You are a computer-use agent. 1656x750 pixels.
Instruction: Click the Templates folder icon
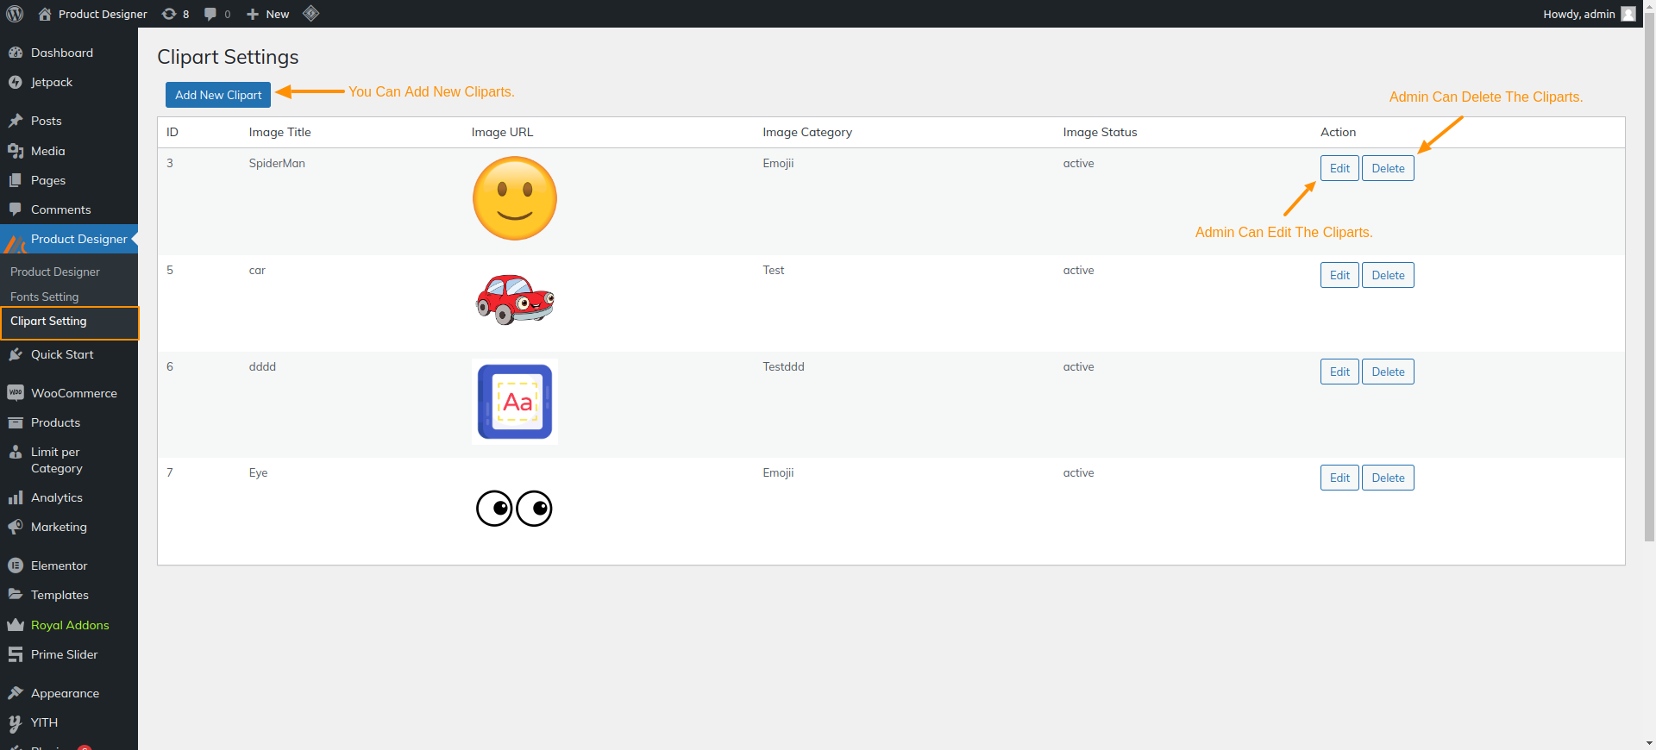tap(16, 595)
